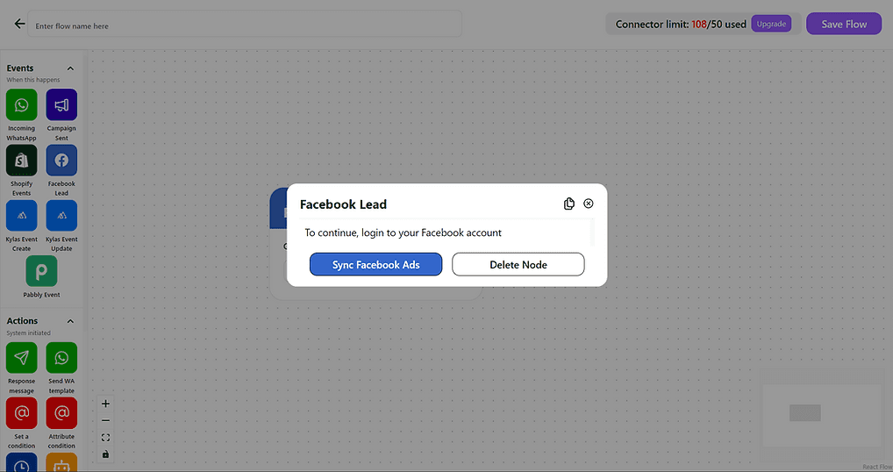Click Delete Node button
Viewport: 893px width, 472px height.
tap(518, 264)
